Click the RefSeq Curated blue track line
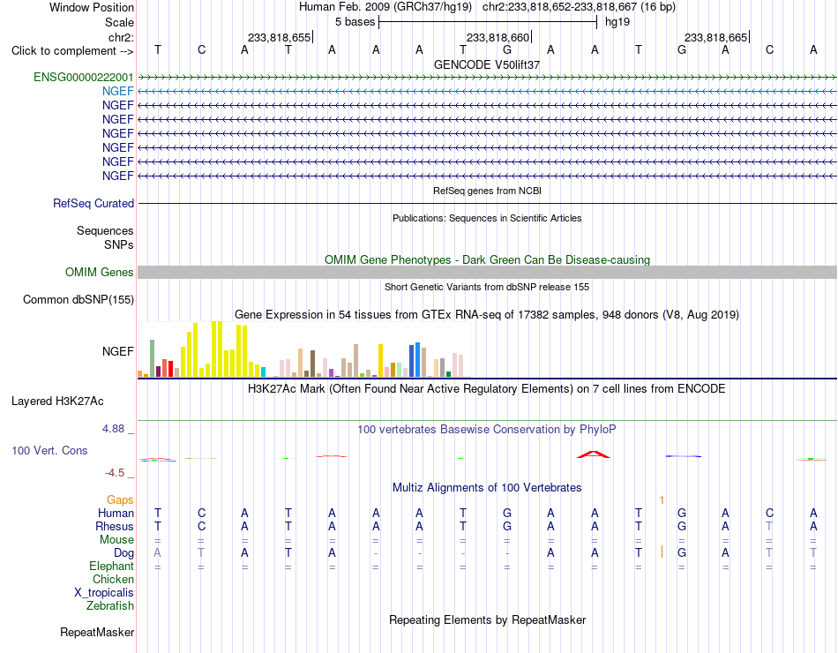 point(487,203)
